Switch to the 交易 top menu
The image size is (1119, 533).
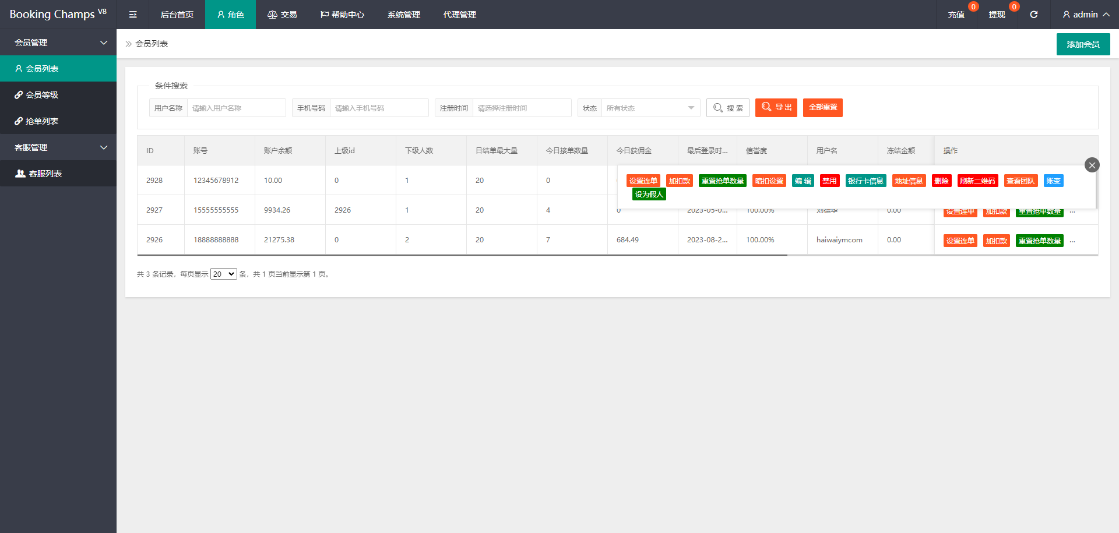coord(282,15)
